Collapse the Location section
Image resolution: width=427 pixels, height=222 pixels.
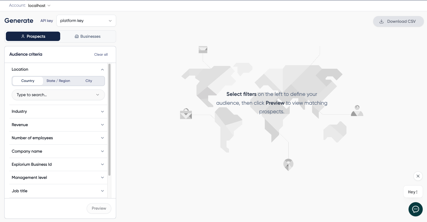coord(58,69)
